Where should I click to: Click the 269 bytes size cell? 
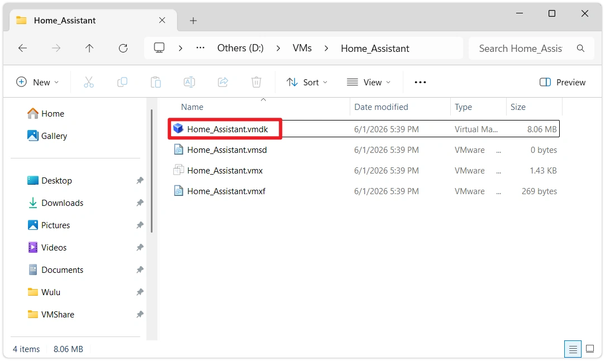540,191
